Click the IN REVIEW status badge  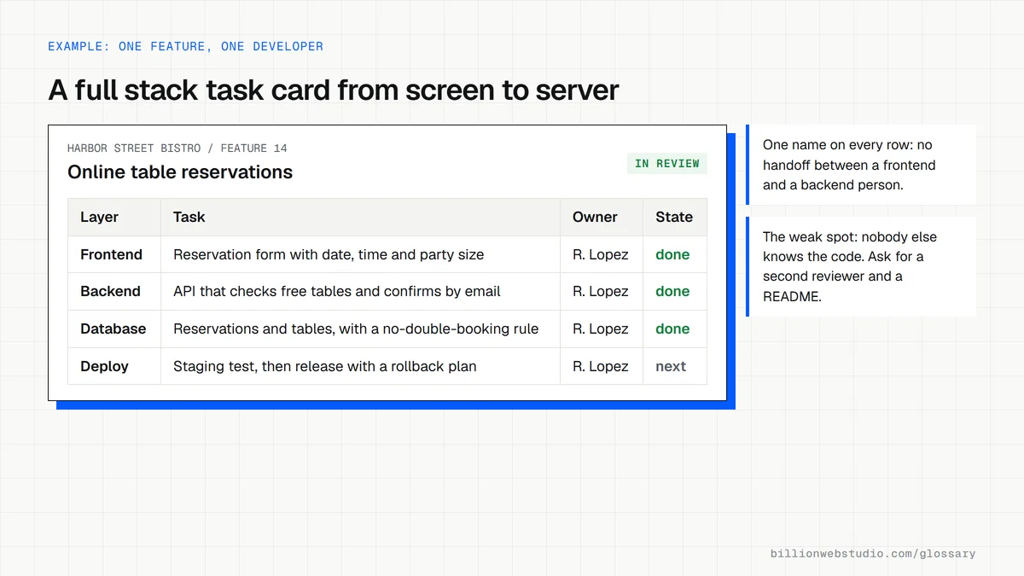point(667,163)
